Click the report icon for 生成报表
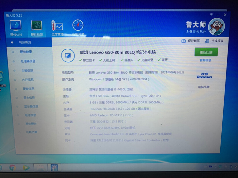This screenshot has width=238, height=178. (x=207, y=41)
